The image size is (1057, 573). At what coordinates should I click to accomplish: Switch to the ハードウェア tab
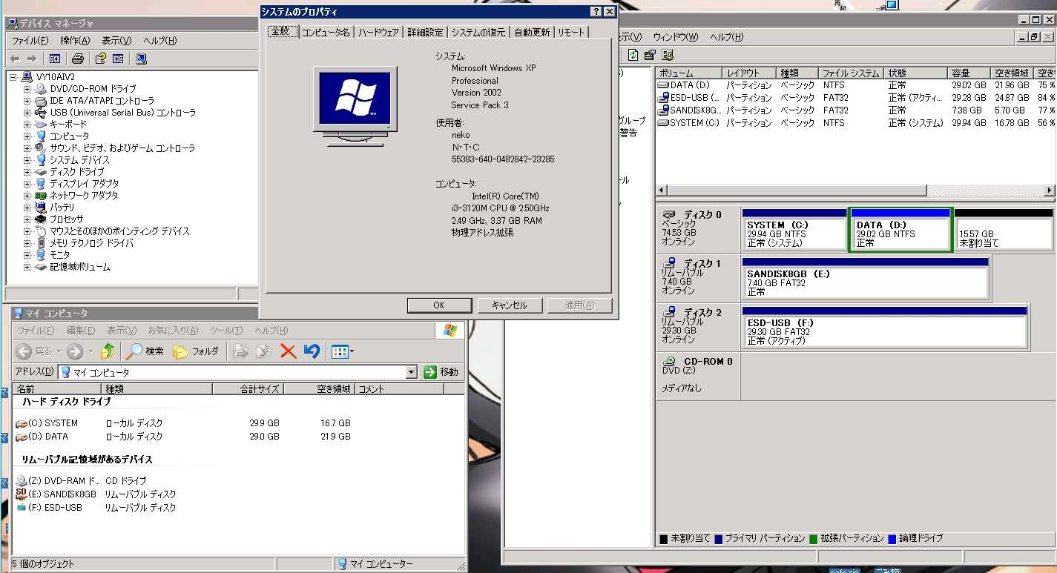tap(378, 32)
